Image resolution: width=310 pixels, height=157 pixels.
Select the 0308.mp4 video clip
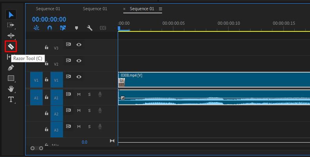[214, 80]
